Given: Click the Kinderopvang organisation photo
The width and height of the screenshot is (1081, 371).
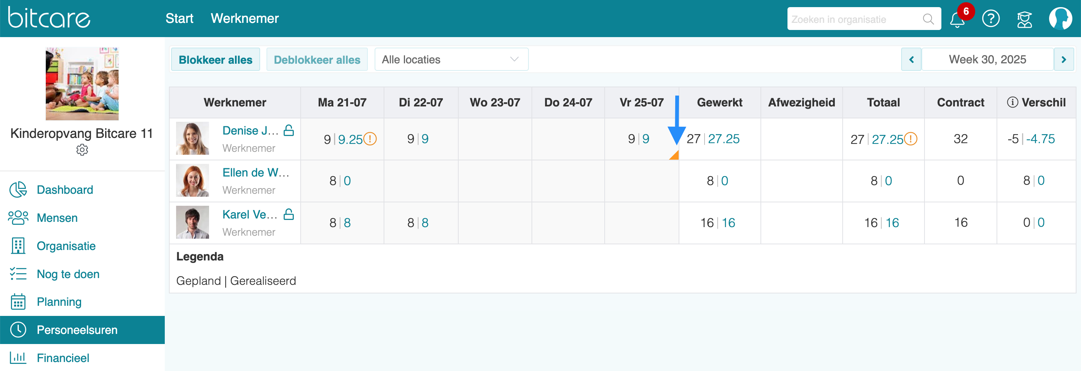Looking at the screenshot, I should pyautogui.click(x=82, y=83).
